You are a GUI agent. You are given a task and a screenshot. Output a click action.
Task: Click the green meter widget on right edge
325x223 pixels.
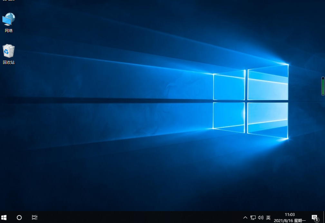tap(323, 86)
